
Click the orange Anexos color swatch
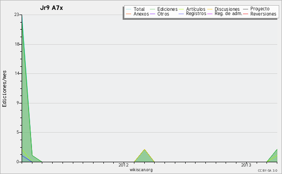pyautogui.click(x=128, y=14)
